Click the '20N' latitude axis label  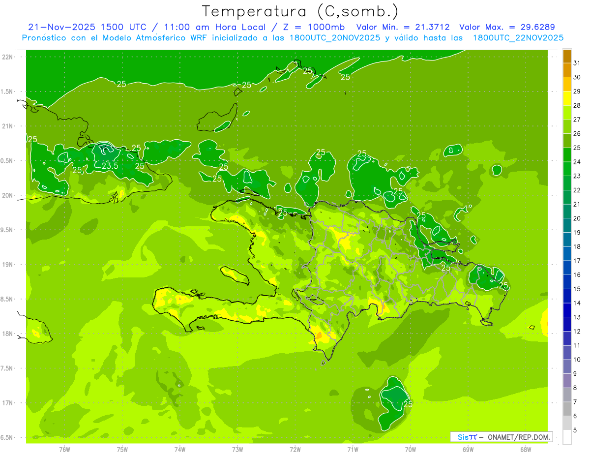pyautogui.click(x=7, y=195)
